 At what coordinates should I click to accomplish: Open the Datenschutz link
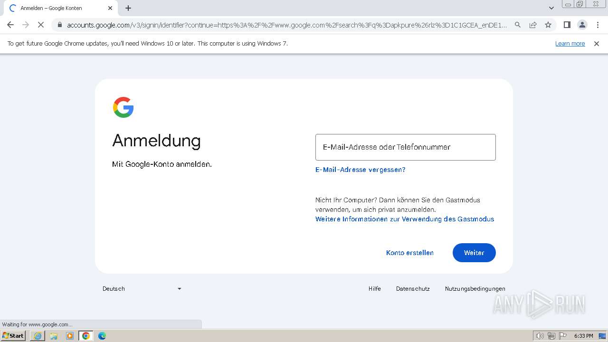413,289
